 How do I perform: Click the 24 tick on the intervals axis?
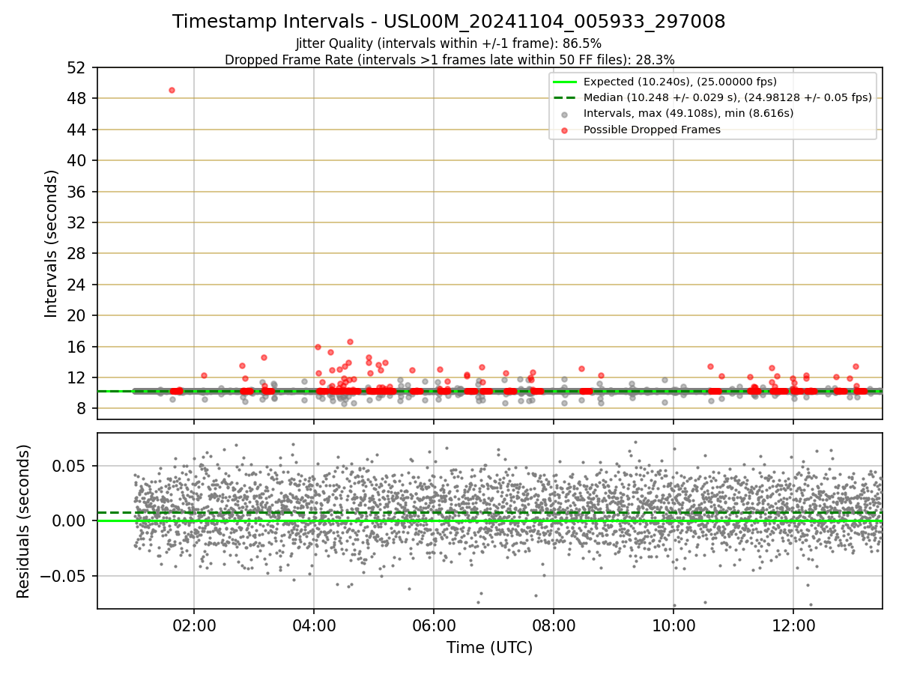click(x=79, y=285)
